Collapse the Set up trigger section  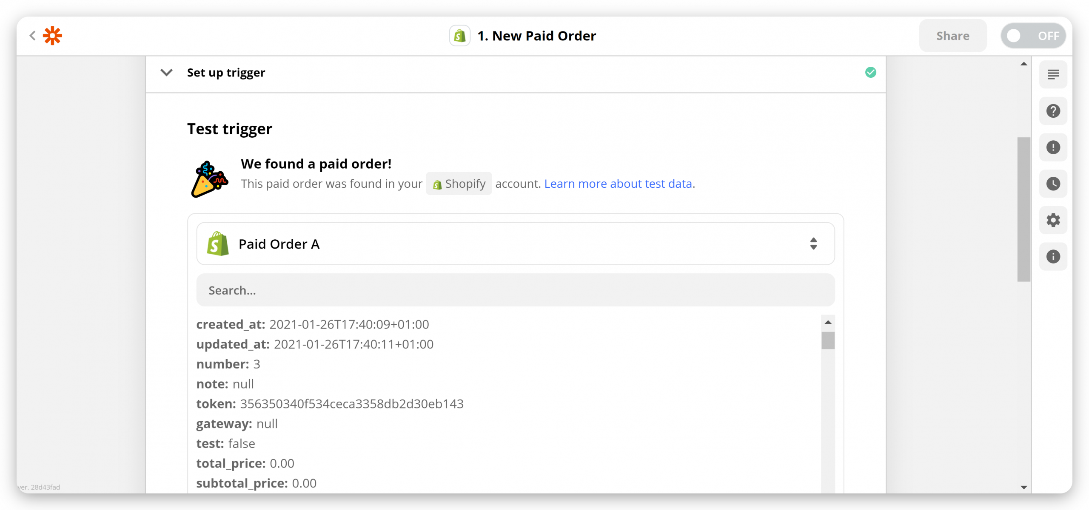pyautogui.click(x=166, y=73)
